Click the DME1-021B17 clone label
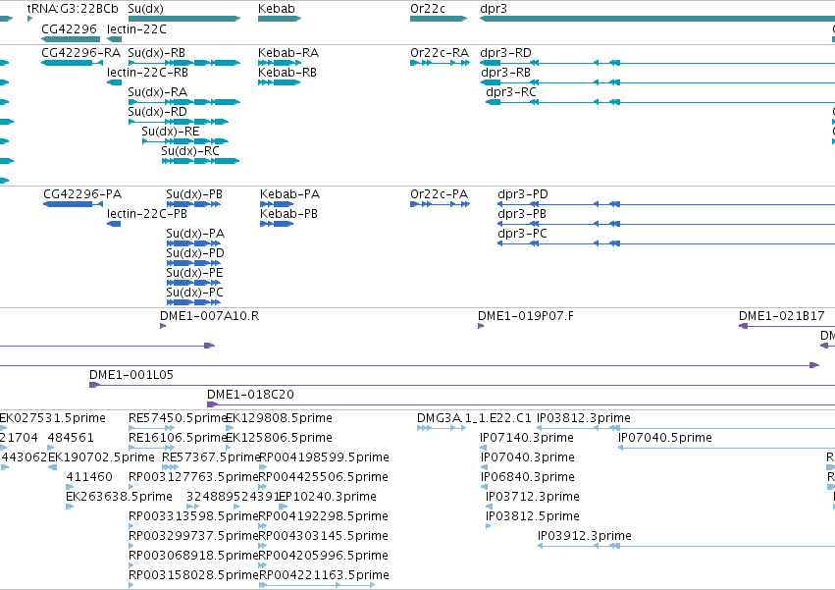This screenshot has height=590, width=835. click(x=782, y=316)
